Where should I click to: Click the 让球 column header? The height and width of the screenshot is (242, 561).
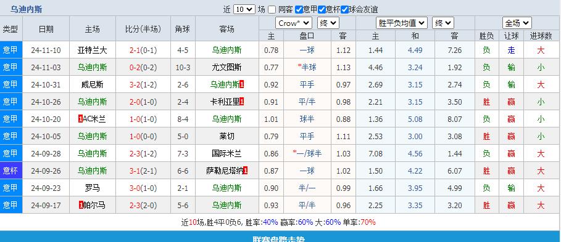click(x=511, y=36)
